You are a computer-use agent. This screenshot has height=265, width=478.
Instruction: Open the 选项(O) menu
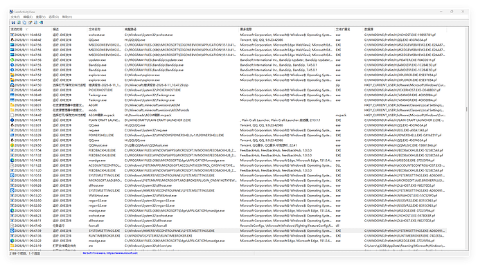[x=53, y=17]
